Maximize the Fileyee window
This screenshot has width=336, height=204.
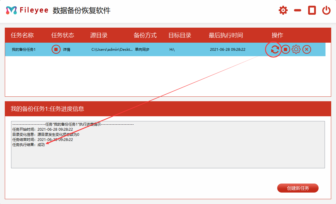pos(312,11)
